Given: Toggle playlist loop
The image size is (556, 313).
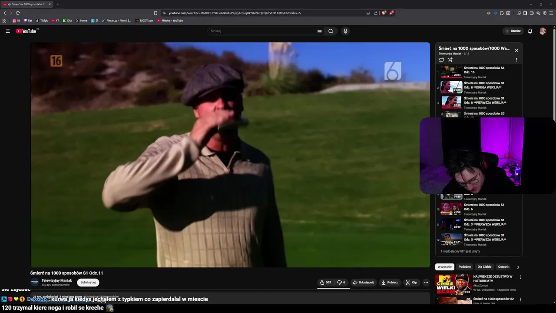Looking at the screenshot, I should pos(441,60).
